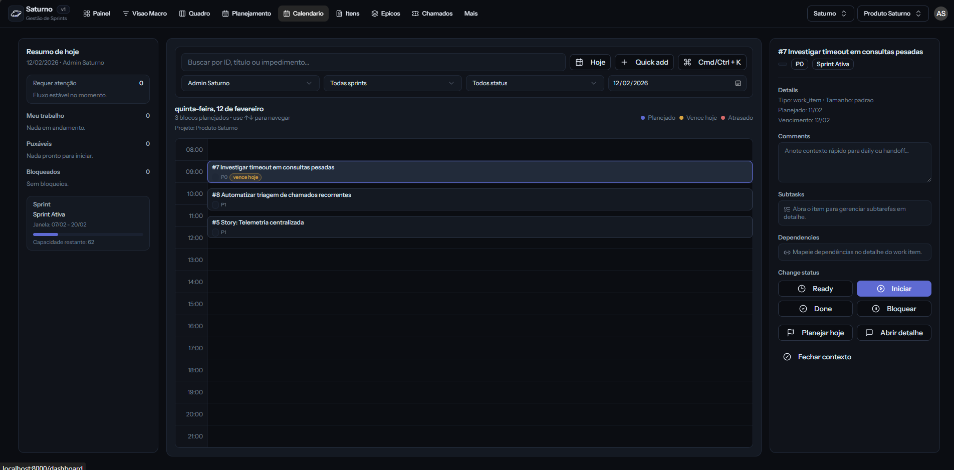Image resolution: width=954 pixels, height=470 pixels.
Task: Set status to Ready
Action: pos(815,289)
